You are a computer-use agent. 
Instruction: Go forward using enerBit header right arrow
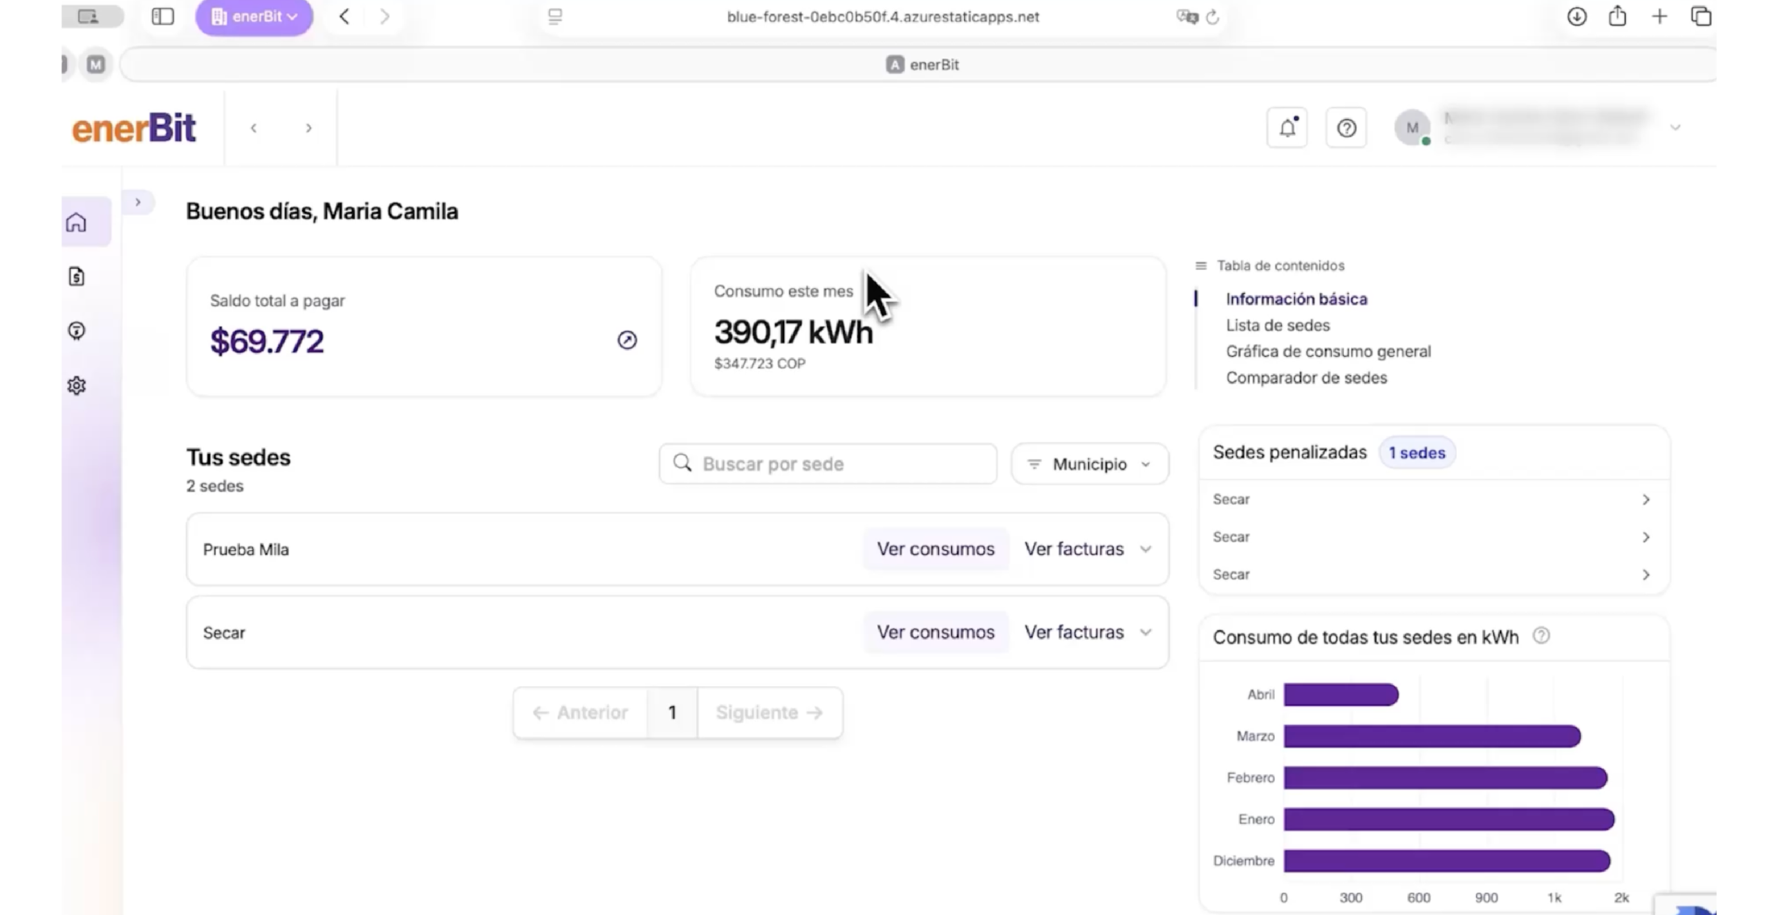[x=308, y=128]
